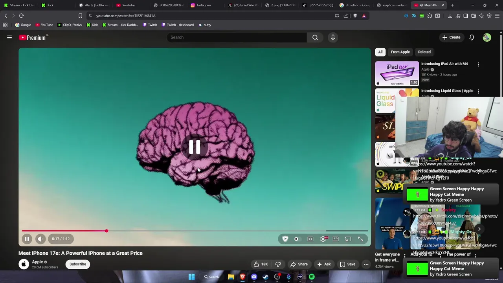Select the Related filter chip
This screenshot has height=283, width=503.
point(424,52)
